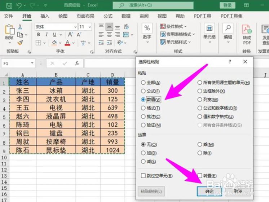Open the font size dropdown showing 11
Viewport: 269px width, 202px height.
click(89, 27)
